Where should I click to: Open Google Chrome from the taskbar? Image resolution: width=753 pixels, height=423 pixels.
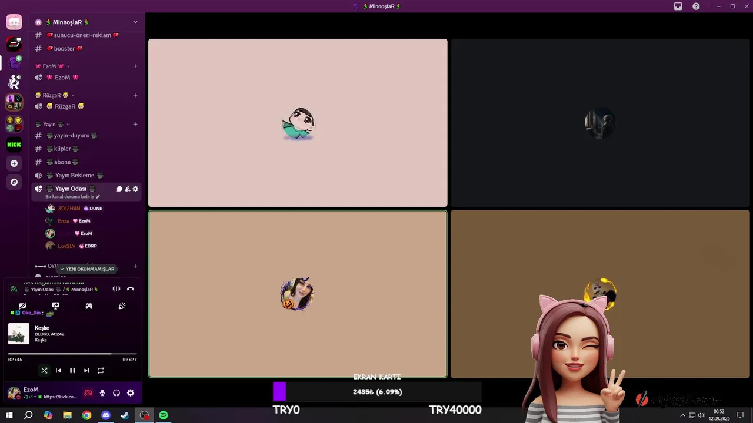(x=86, y=415)
